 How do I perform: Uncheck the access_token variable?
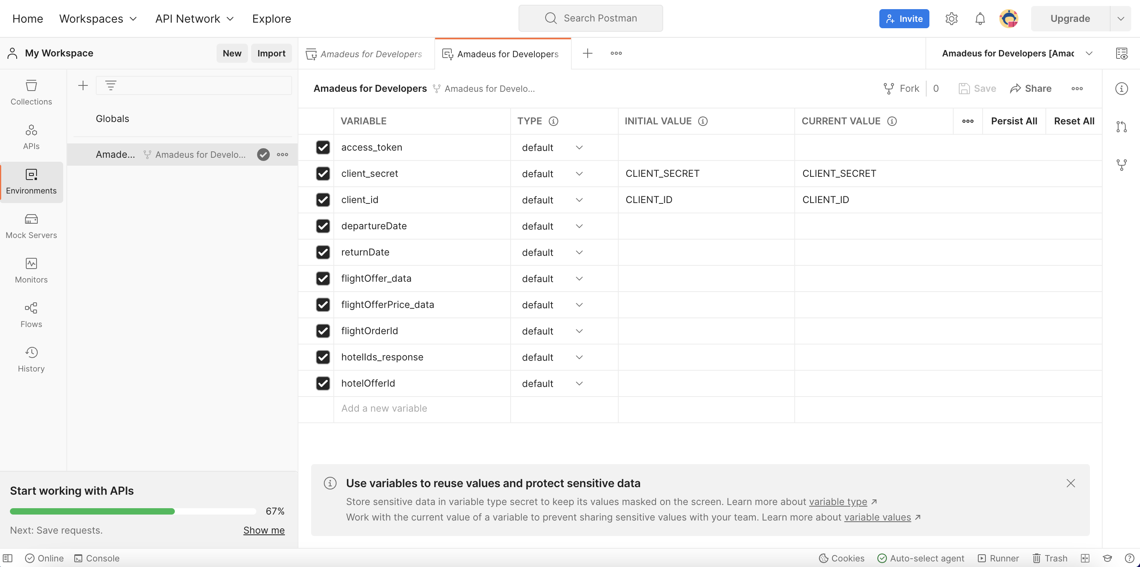(323, 147)
